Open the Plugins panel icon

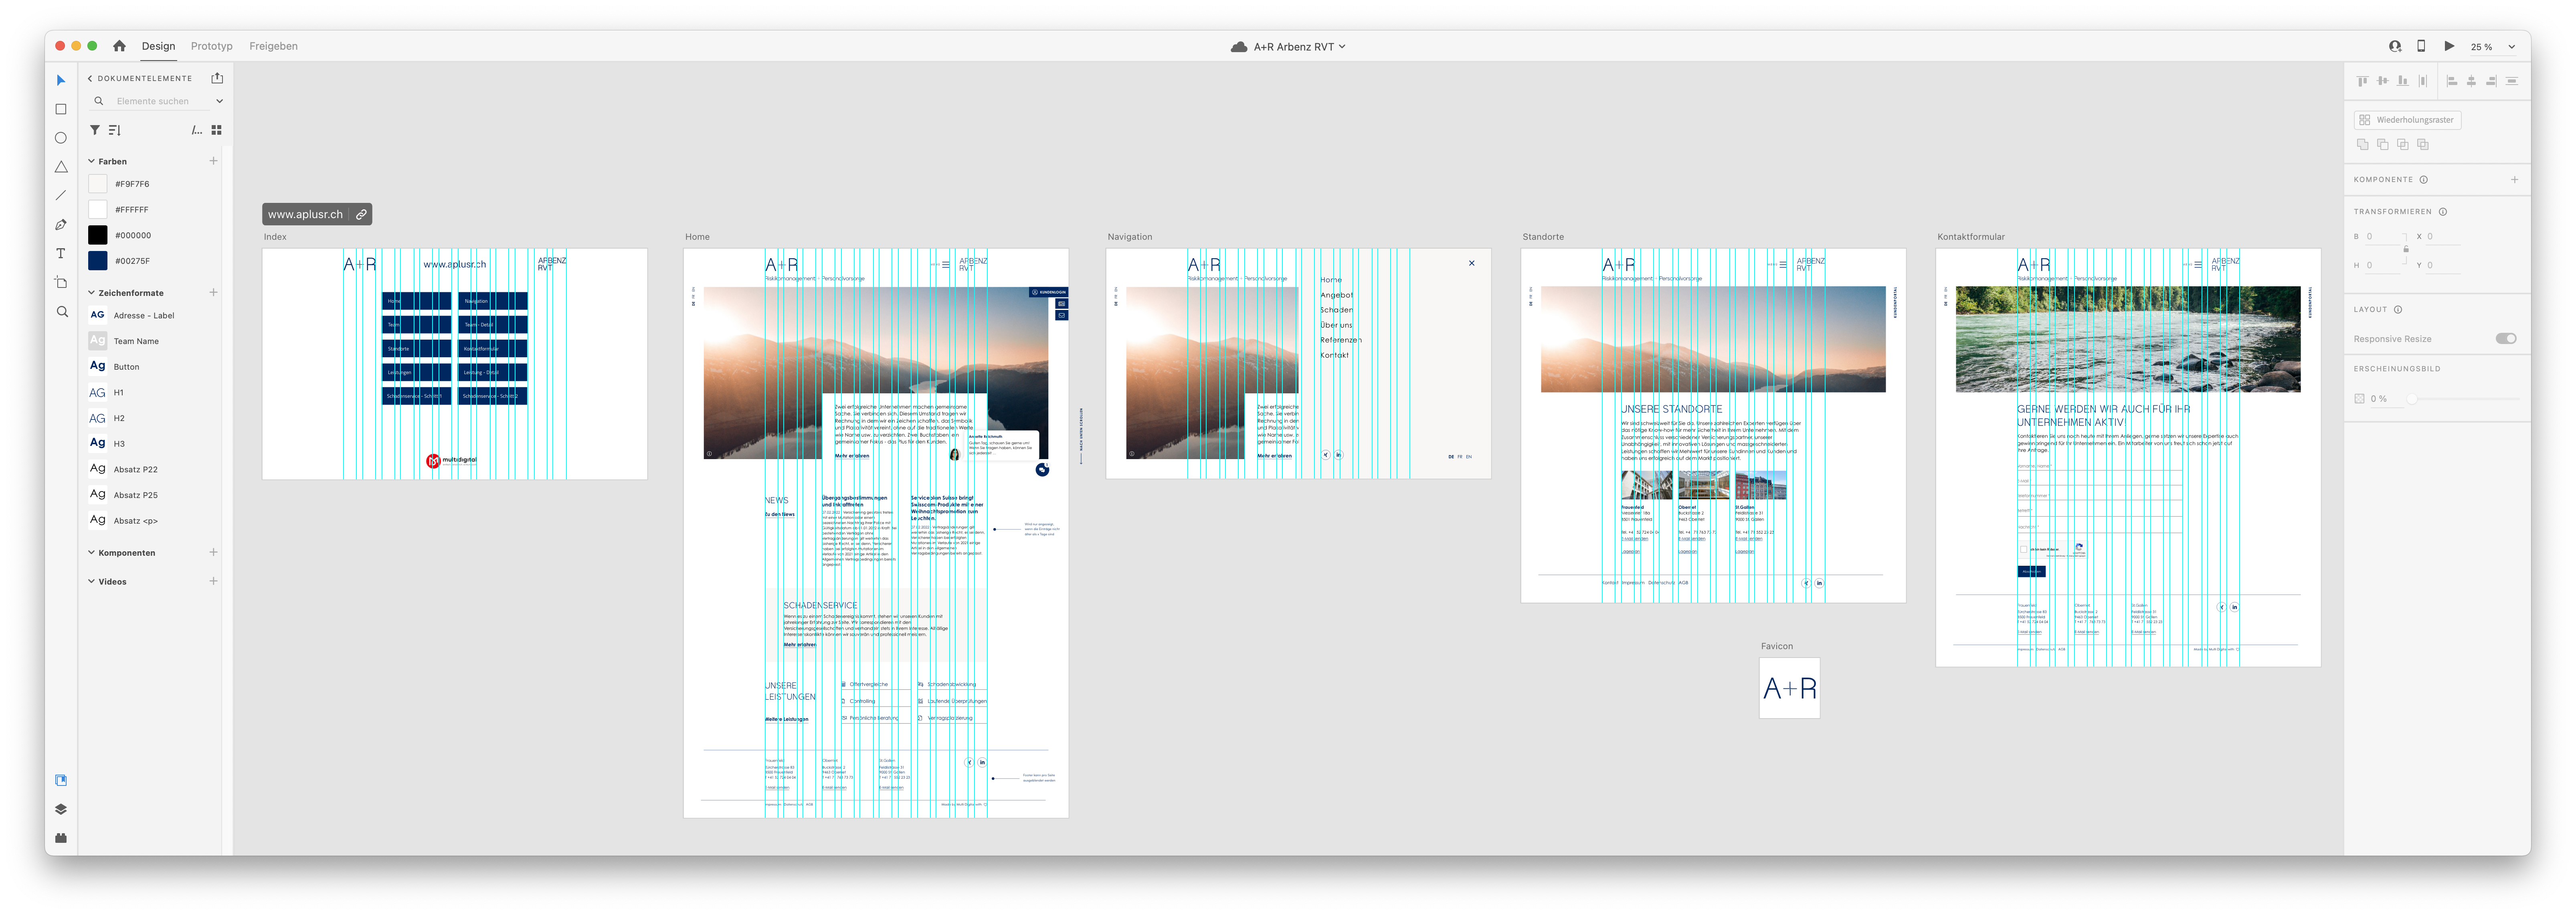(61, 838)
